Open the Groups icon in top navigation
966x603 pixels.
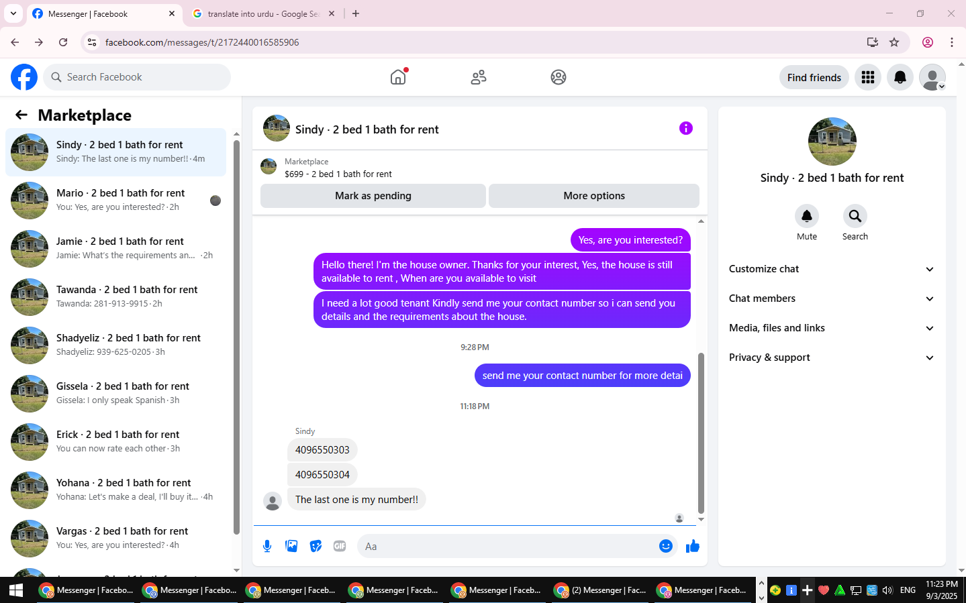click(x=559, y=77)
